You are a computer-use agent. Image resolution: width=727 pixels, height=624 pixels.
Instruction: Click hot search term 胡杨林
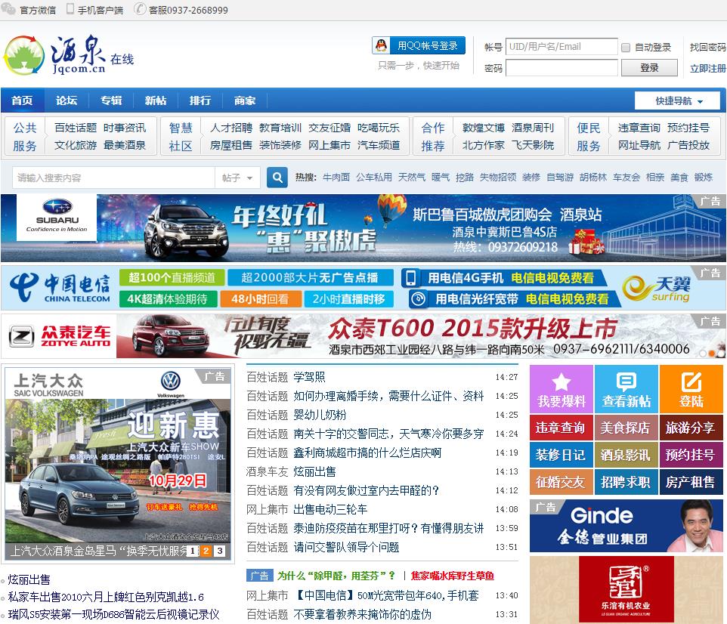[593, 177]
